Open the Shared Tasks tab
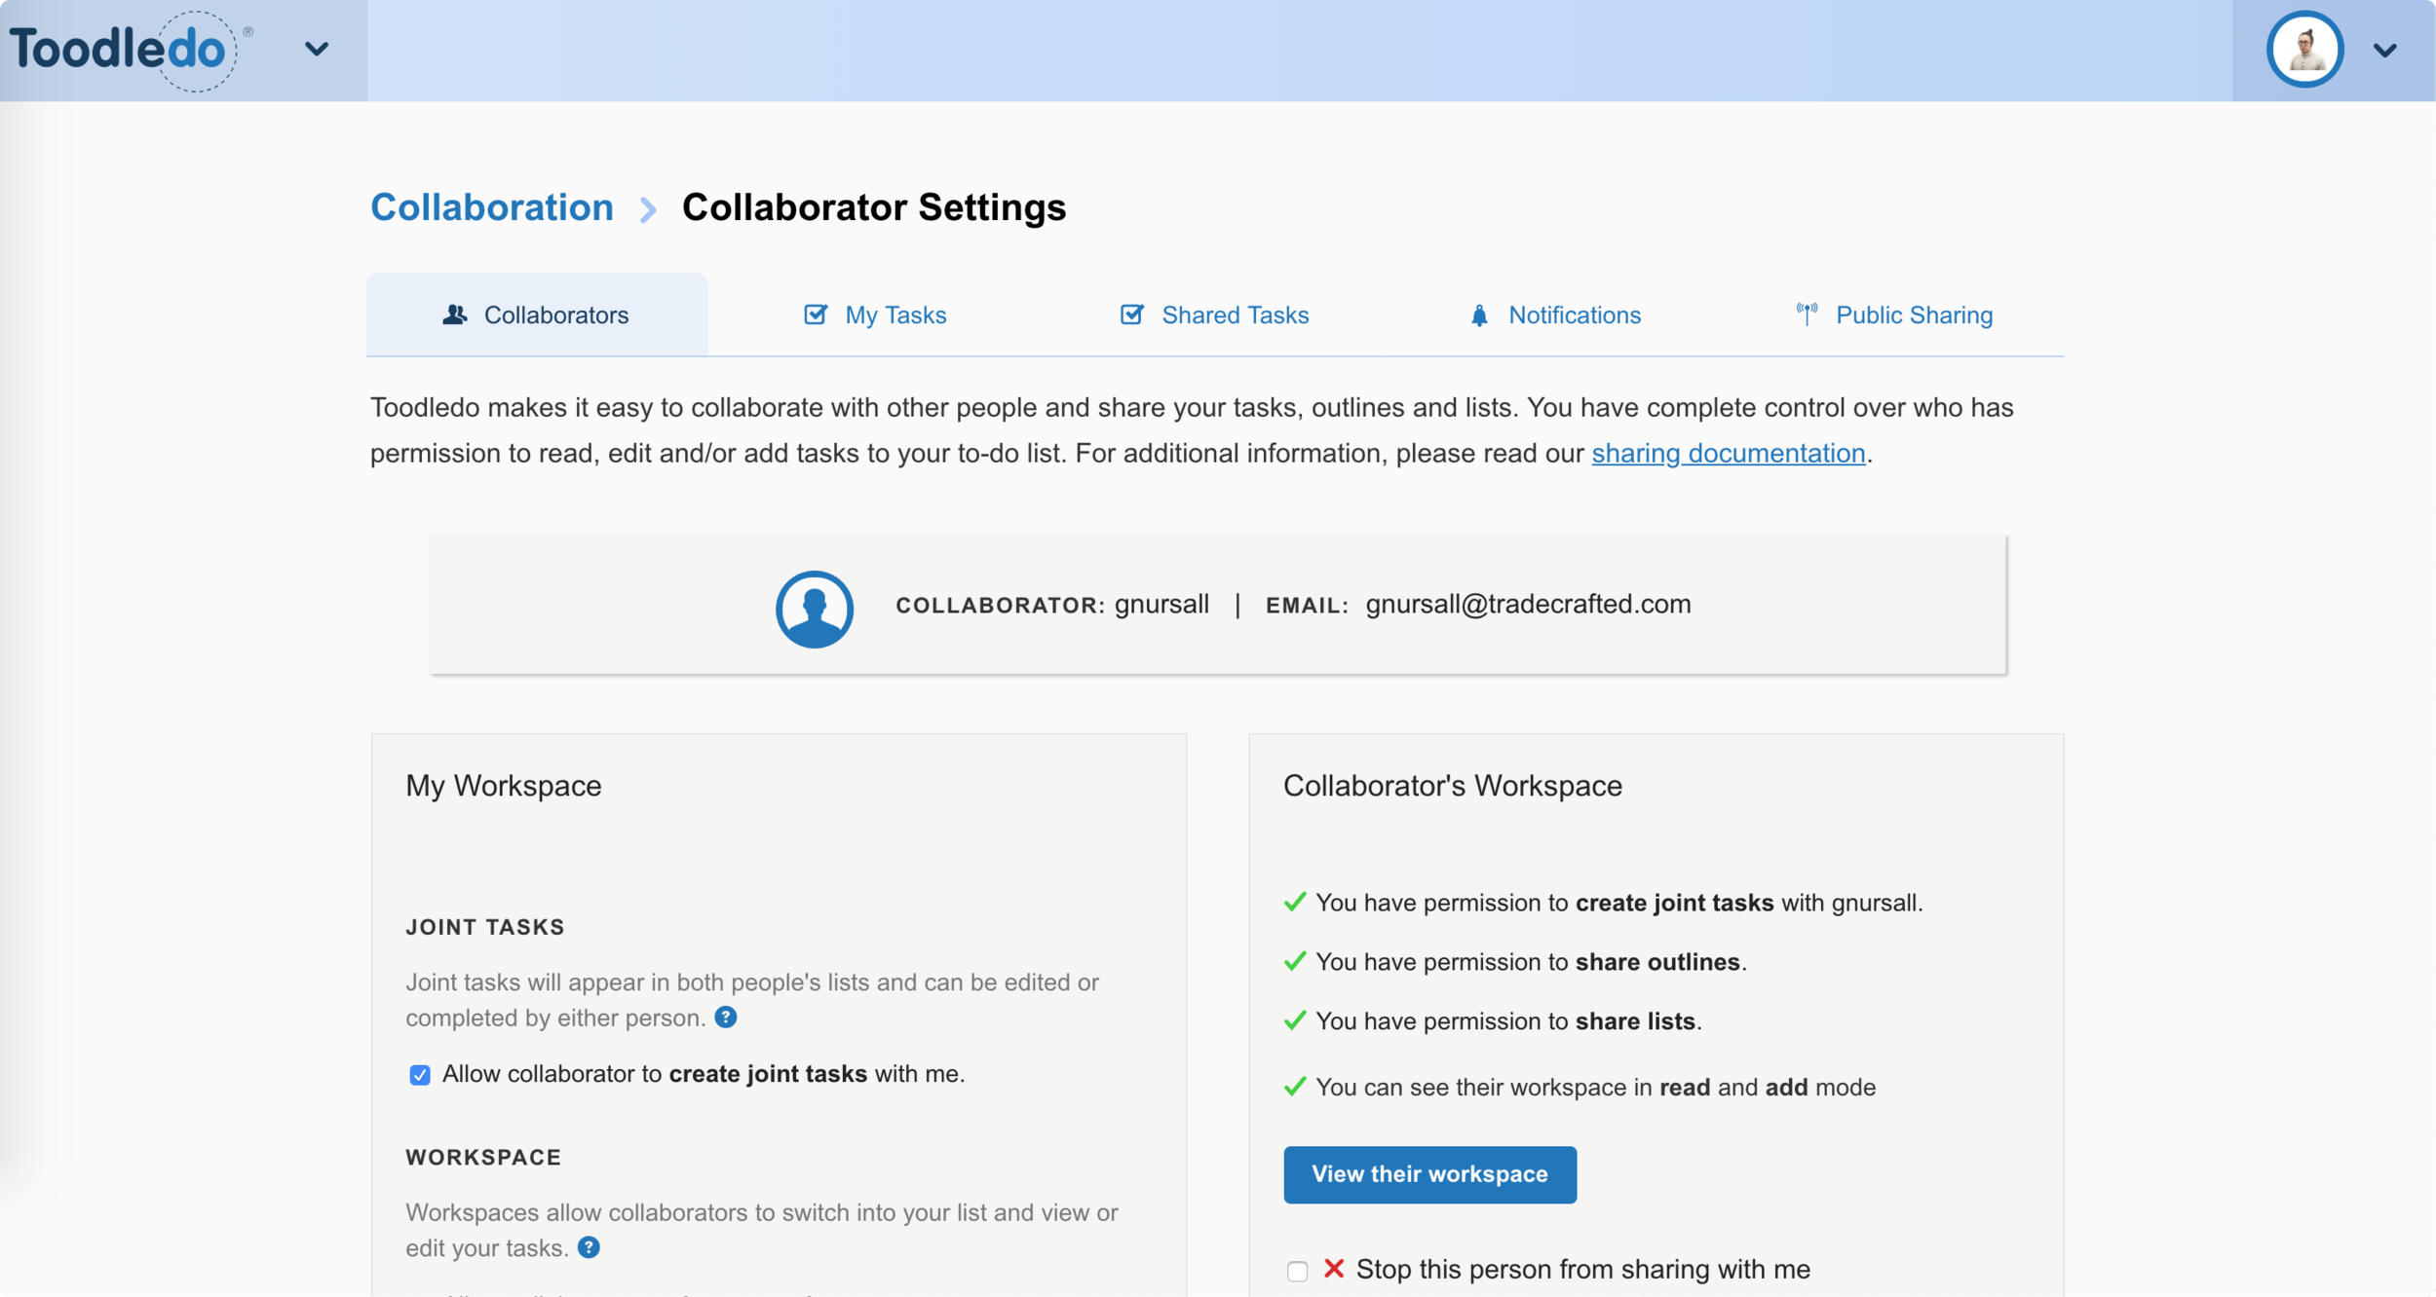 1214,315
